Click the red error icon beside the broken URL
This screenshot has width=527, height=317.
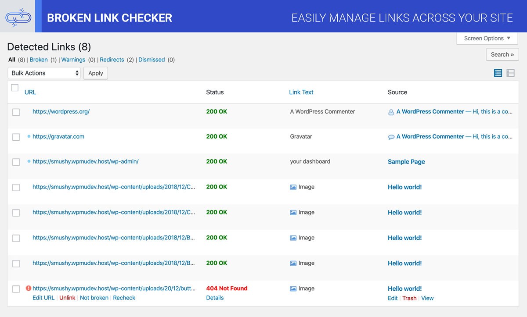pos(29,289)
